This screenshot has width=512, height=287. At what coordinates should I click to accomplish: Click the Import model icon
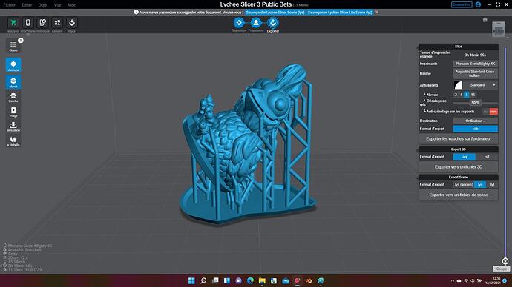pos(72,24)
